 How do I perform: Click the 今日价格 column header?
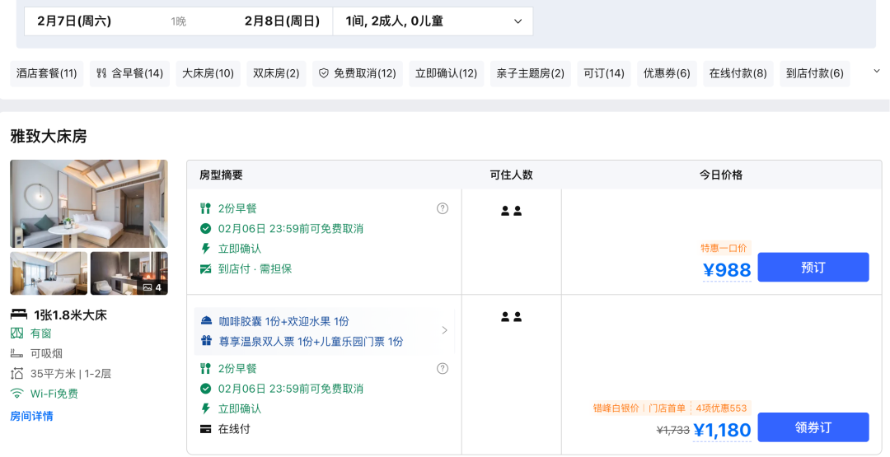(x=721, y=175)
